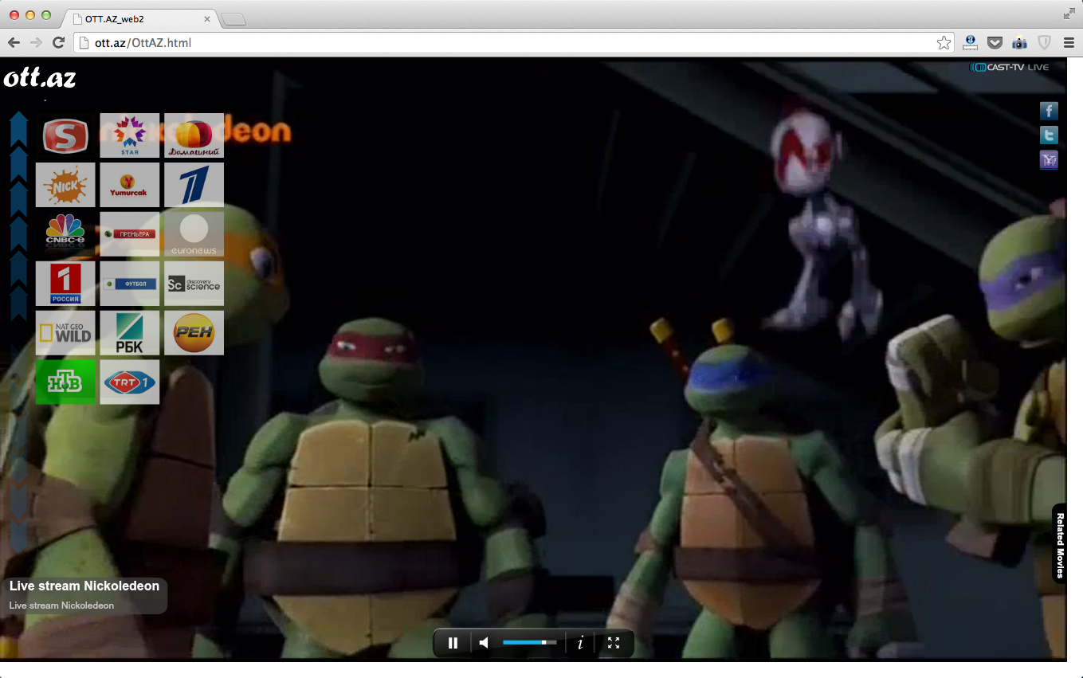The height and width of the screenshot is (678, 1083).
Task: Share the stream on Twitter
Action: click(1049, 136)
